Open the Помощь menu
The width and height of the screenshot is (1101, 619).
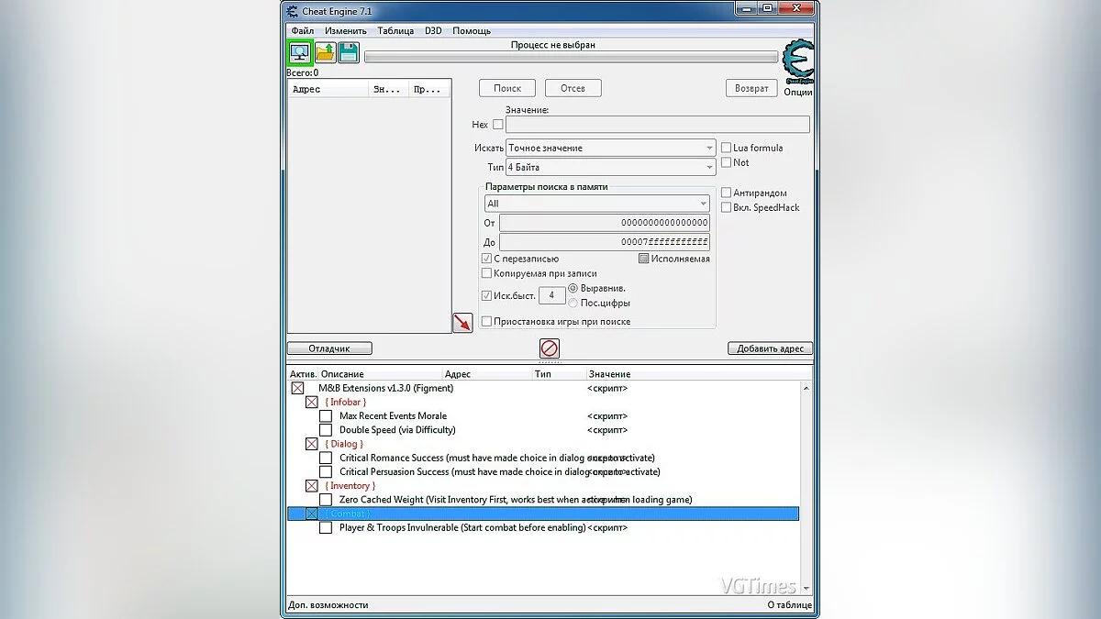tap(472, 30)
